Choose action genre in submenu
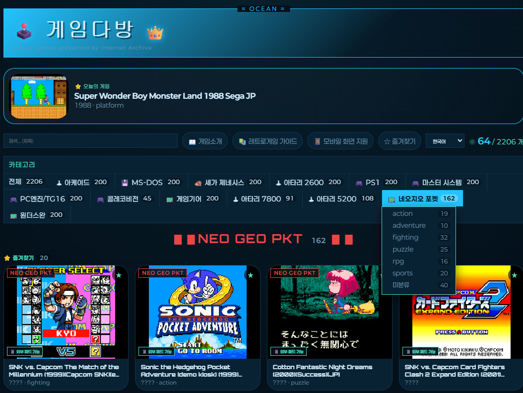The width and height of the screenshot is (523, 393). coord(419,213)
